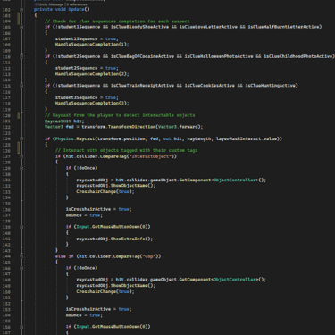The width and height of the screenshot is (335, 335).
Task: Collapse the Physics.Raycast if block at line 124
Action: (x=21, y=138)
